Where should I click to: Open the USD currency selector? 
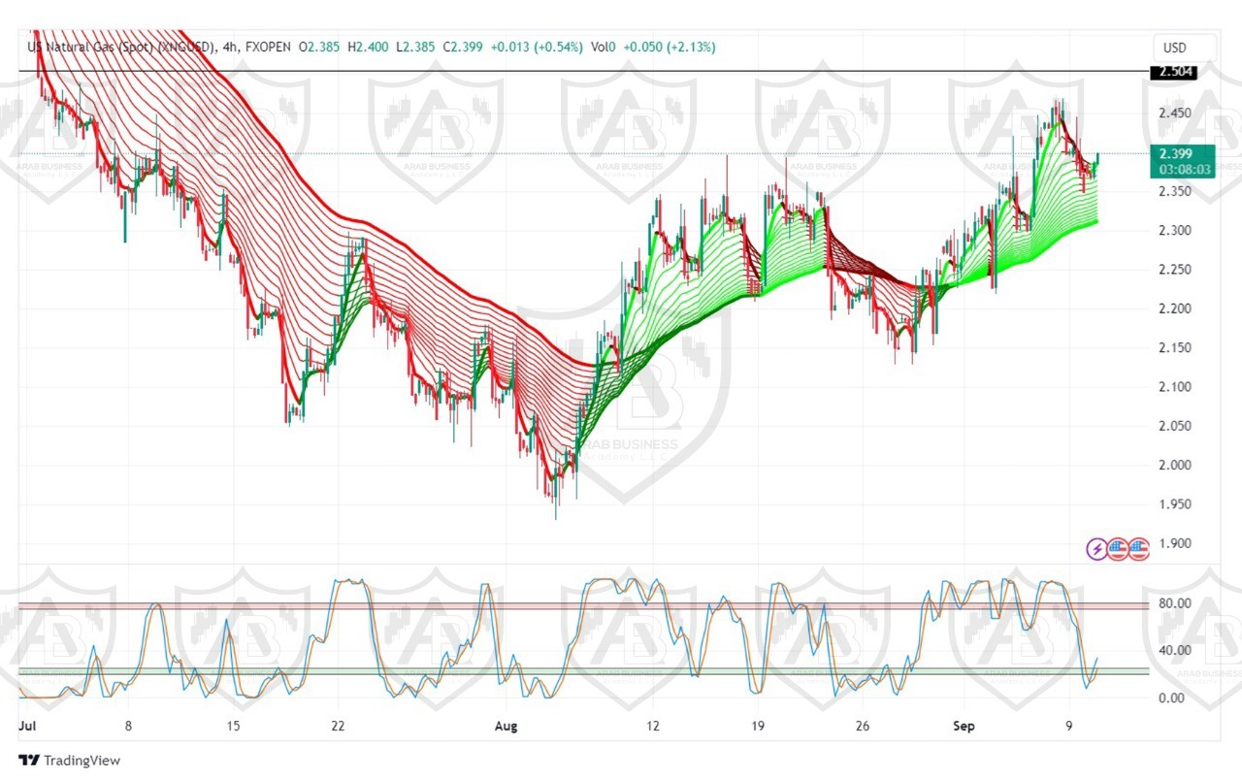pos(1185,48)
